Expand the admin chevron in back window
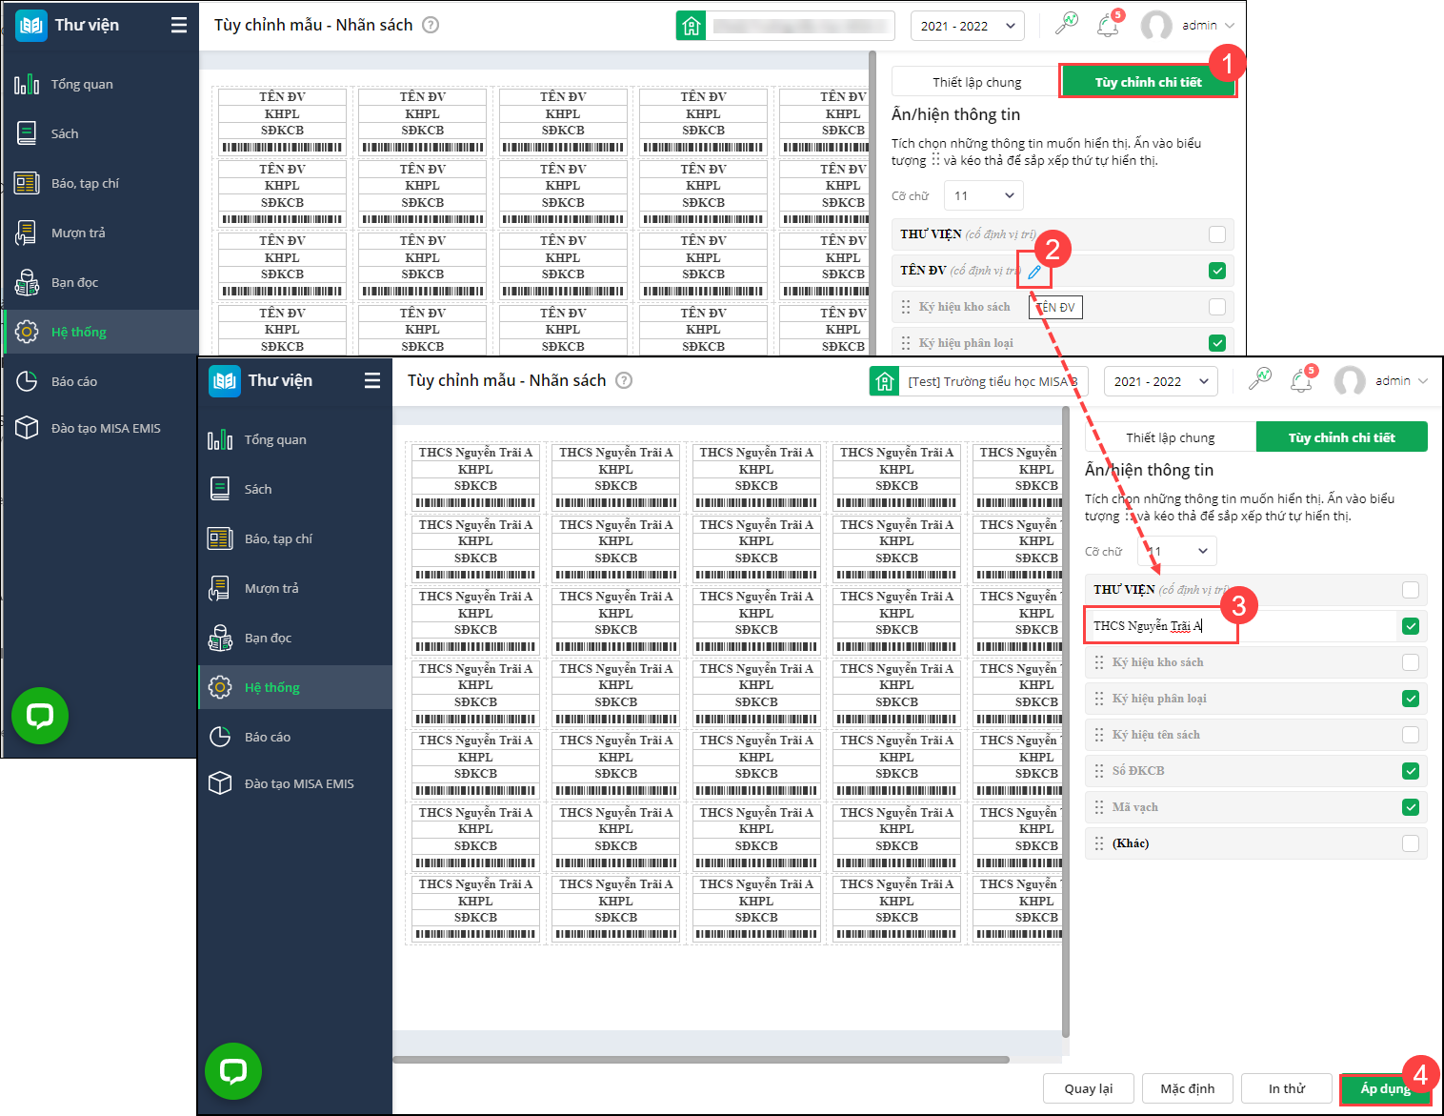The height and width of the screenshot is (1116, 1444). tap(1230, 26)
